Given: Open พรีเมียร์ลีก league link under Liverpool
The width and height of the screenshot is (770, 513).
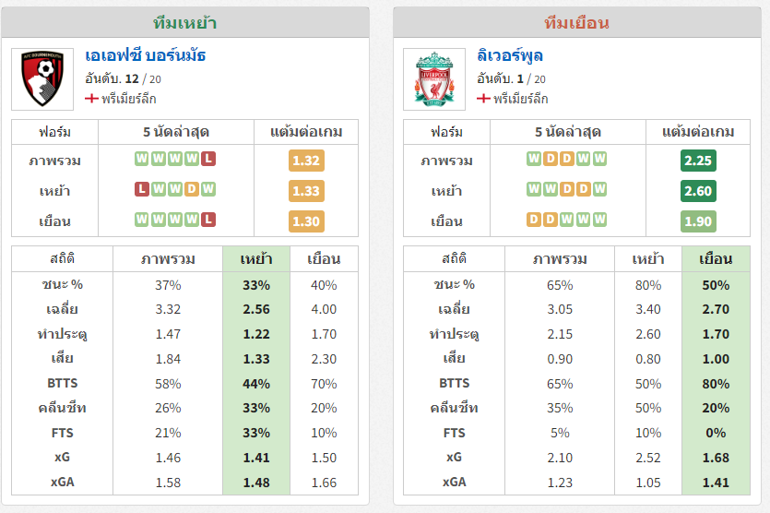Looking at the screenshot, I should point(520,99).
